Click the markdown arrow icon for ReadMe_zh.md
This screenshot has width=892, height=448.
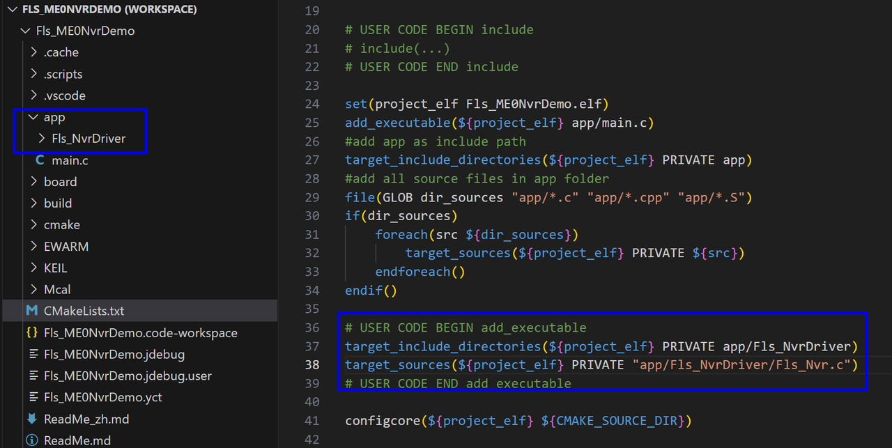pos(32,419)
